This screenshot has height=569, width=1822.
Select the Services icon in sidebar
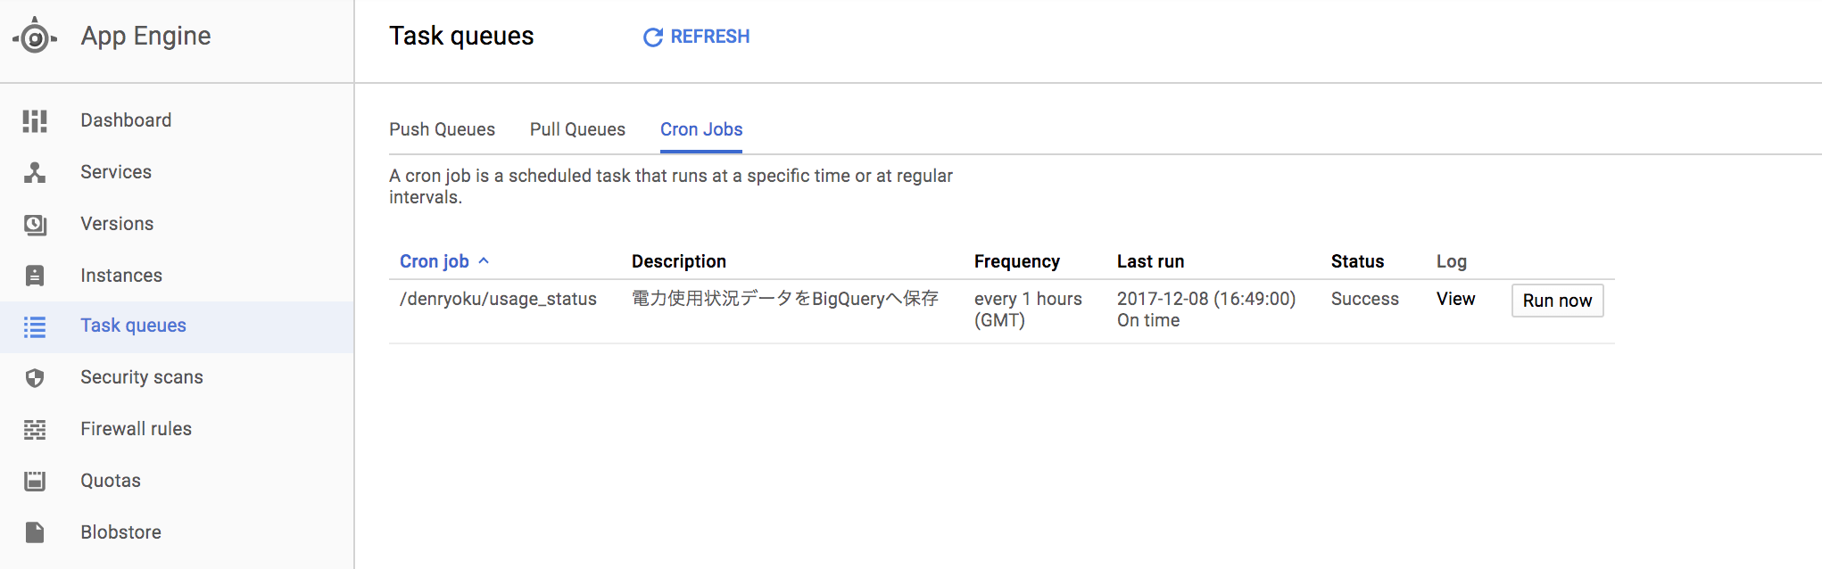point(35,172)
